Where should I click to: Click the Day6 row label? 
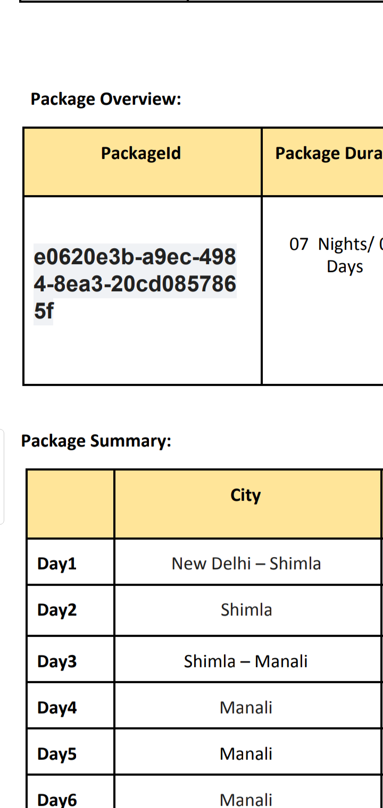(x=57, y=799)
